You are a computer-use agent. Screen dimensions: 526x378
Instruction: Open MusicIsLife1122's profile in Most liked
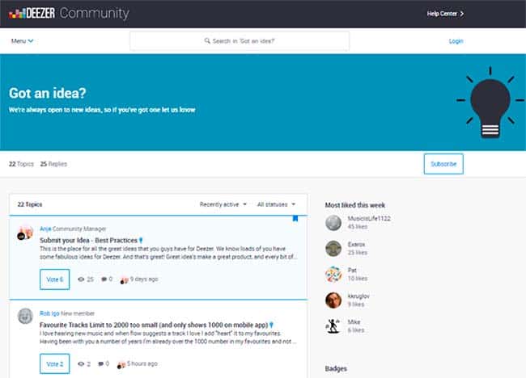point(369,219)
